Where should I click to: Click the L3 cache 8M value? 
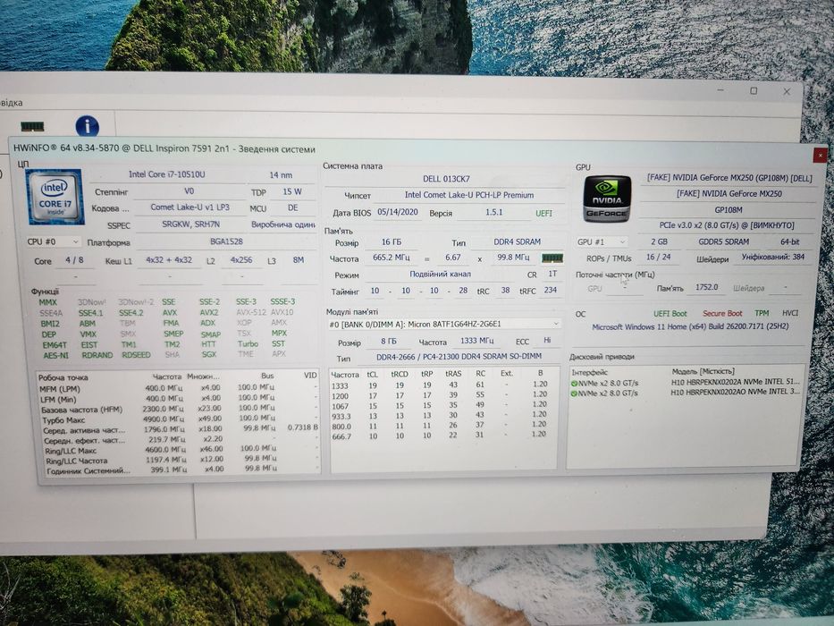pyautogui.click(x=299, y=259)
